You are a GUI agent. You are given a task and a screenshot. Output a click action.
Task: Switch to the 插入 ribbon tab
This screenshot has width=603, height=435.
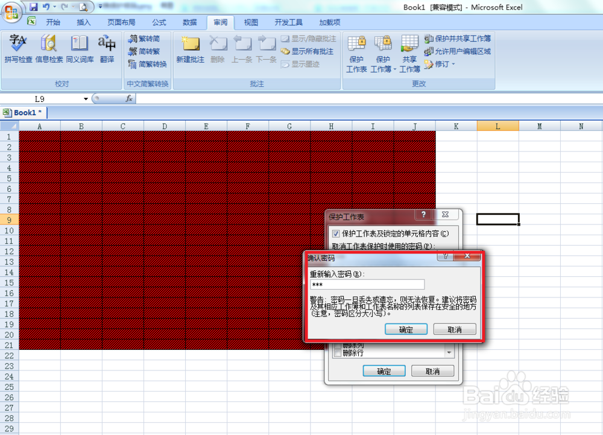[83, 22]
